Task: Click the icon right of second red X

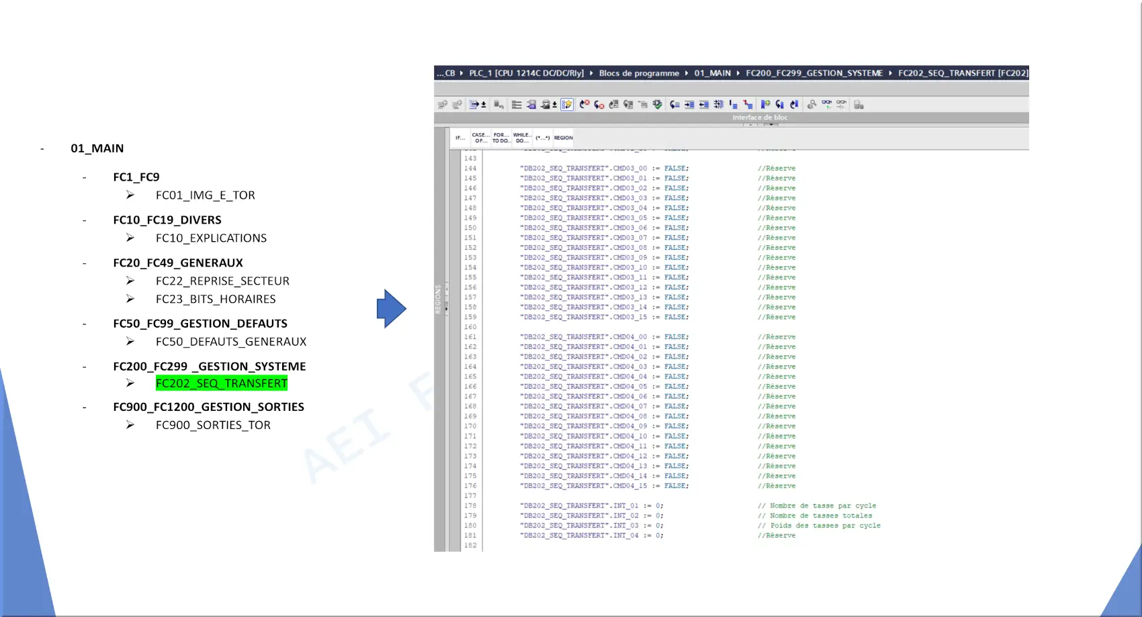Action: pyautogui.click(x=614, y=105)
